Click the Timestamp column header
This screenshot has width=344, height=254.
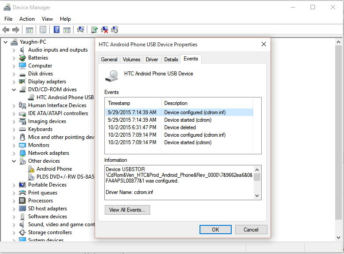coord(133,103)
